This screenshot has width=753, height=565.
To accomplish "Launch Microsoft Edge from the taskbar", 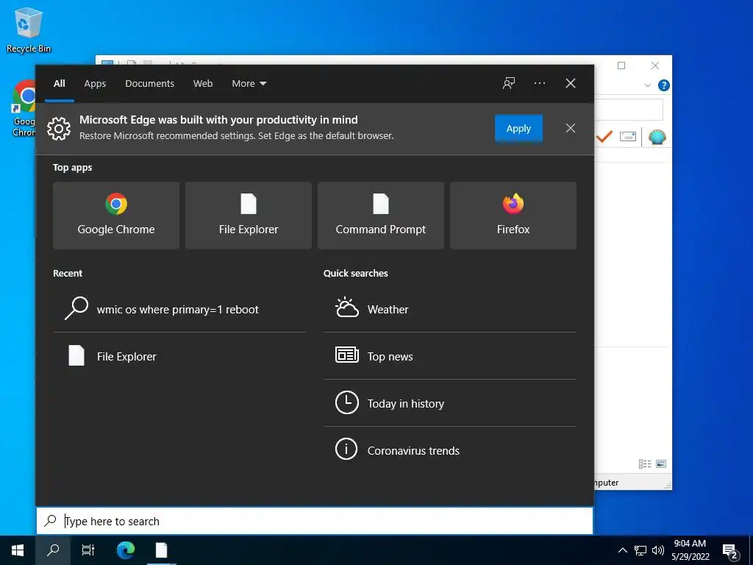I will coord(126,550).
